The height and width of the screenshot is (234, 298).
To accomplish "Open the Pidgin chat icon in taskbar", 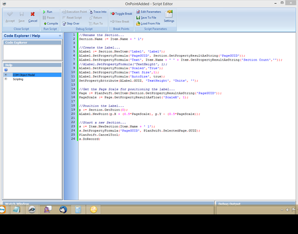I will click(48, 209).
